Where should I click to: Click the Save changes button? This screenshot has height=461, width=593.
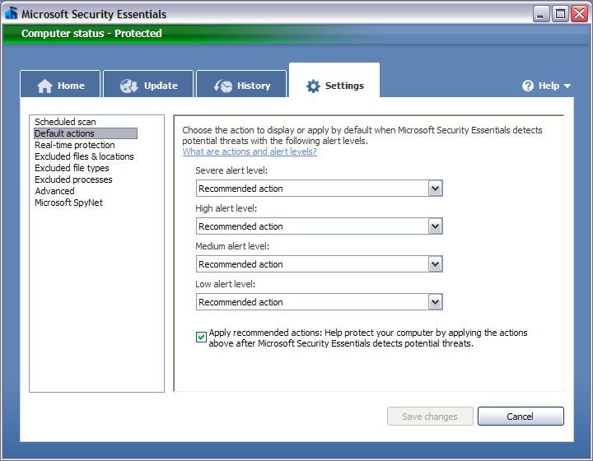(430, 416)
